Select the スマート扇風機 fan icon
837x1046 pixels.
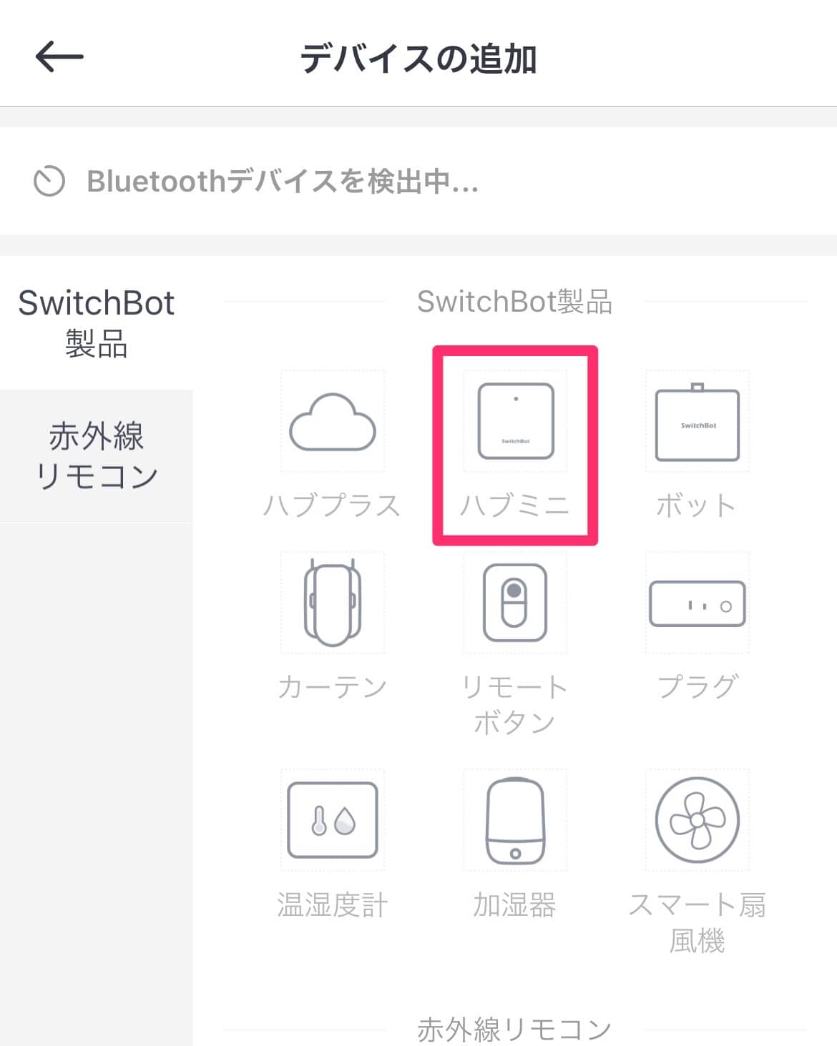pyautogui.click(x=697, y=820)
